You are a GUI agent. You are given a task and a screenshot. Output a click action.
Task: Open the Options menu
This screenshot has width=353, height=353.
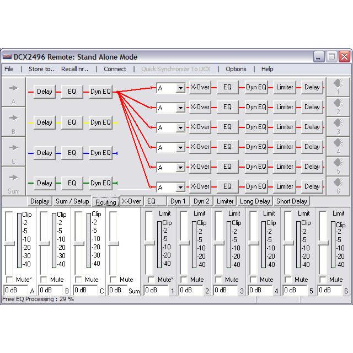(236, 69)
